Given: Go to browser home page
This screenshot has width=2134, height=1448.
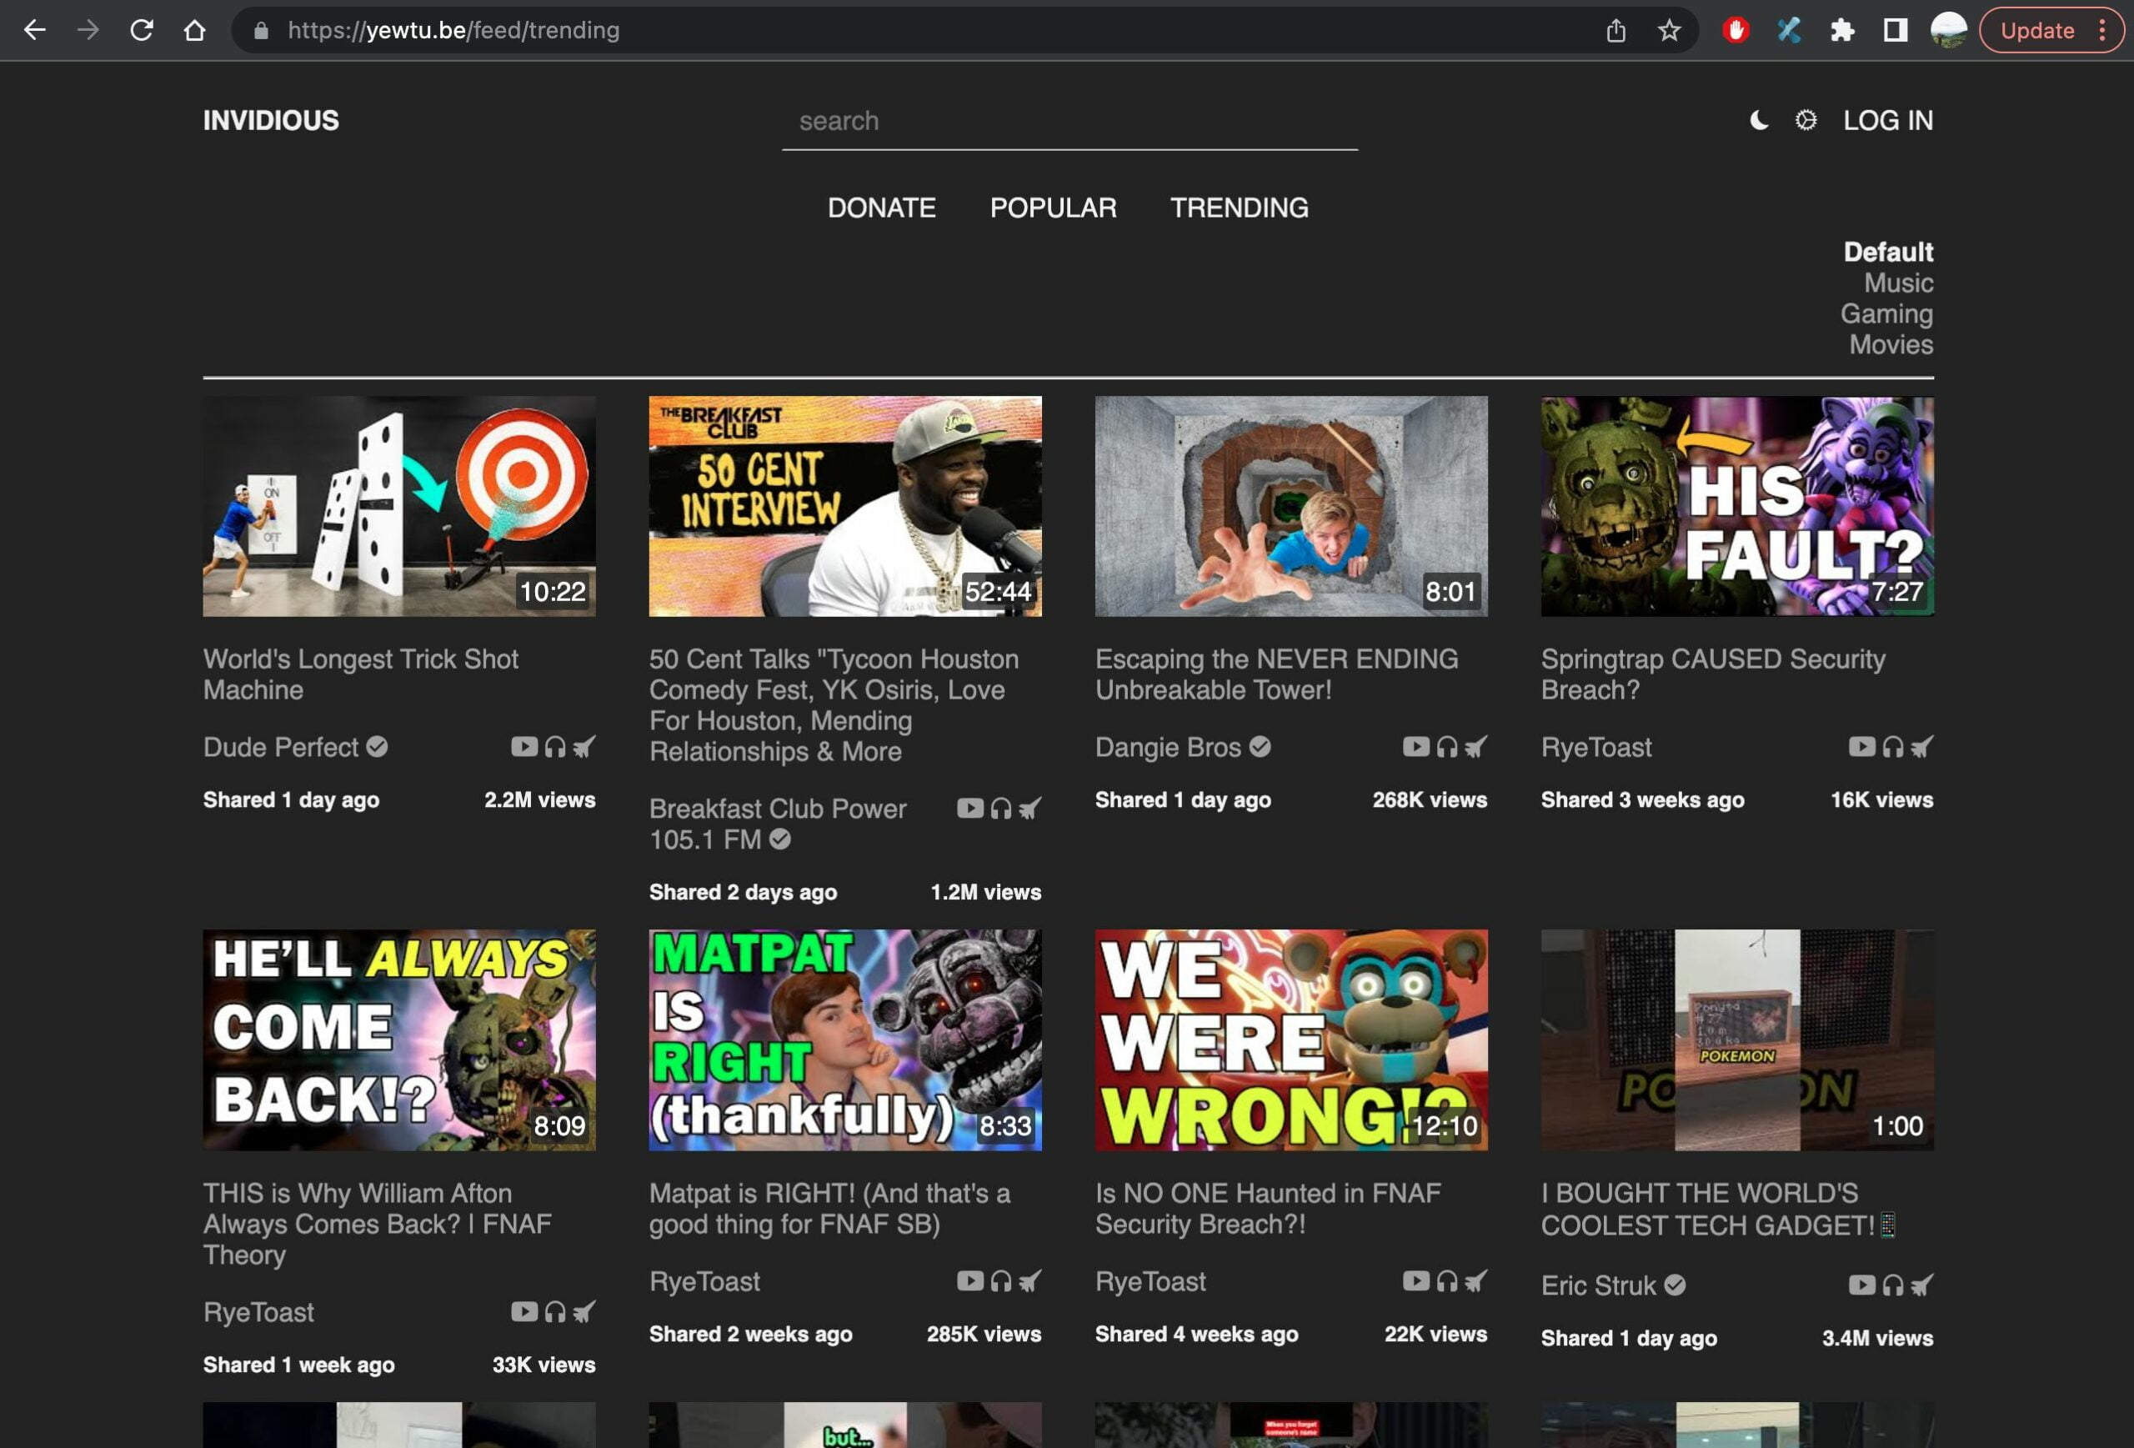Looking at the screenshot, I should click(195, 30).
